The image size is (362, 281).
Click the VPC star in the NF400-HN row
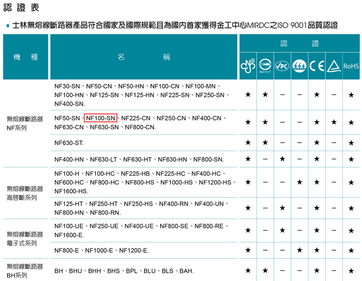(x=282, y=159)
